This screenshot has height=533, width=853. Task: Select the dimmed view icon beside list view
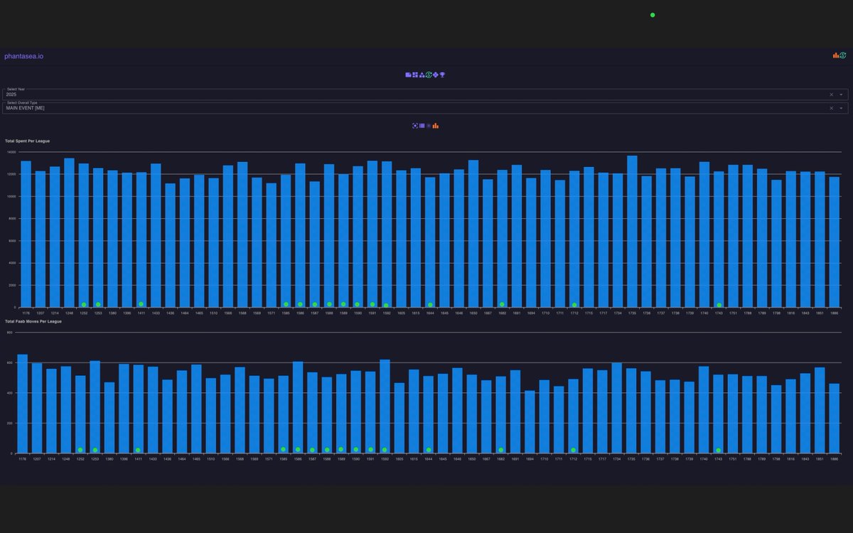[429, 126]
